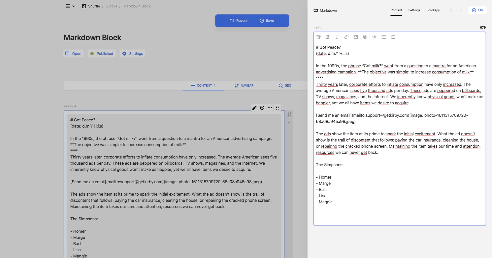
Task: Open the hamburger menu dropdown
Action: click(x=70, y=6)
